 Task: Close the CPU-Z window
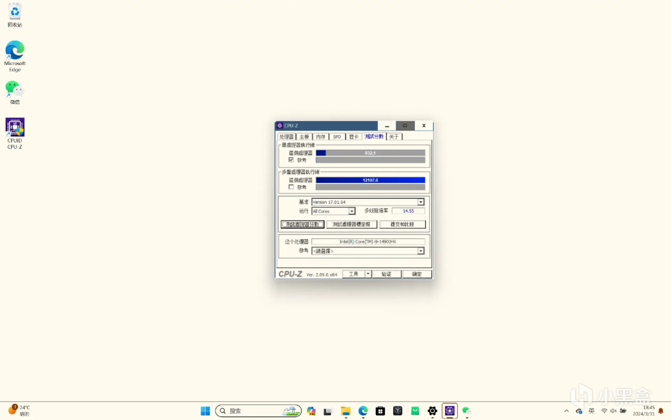424,126
